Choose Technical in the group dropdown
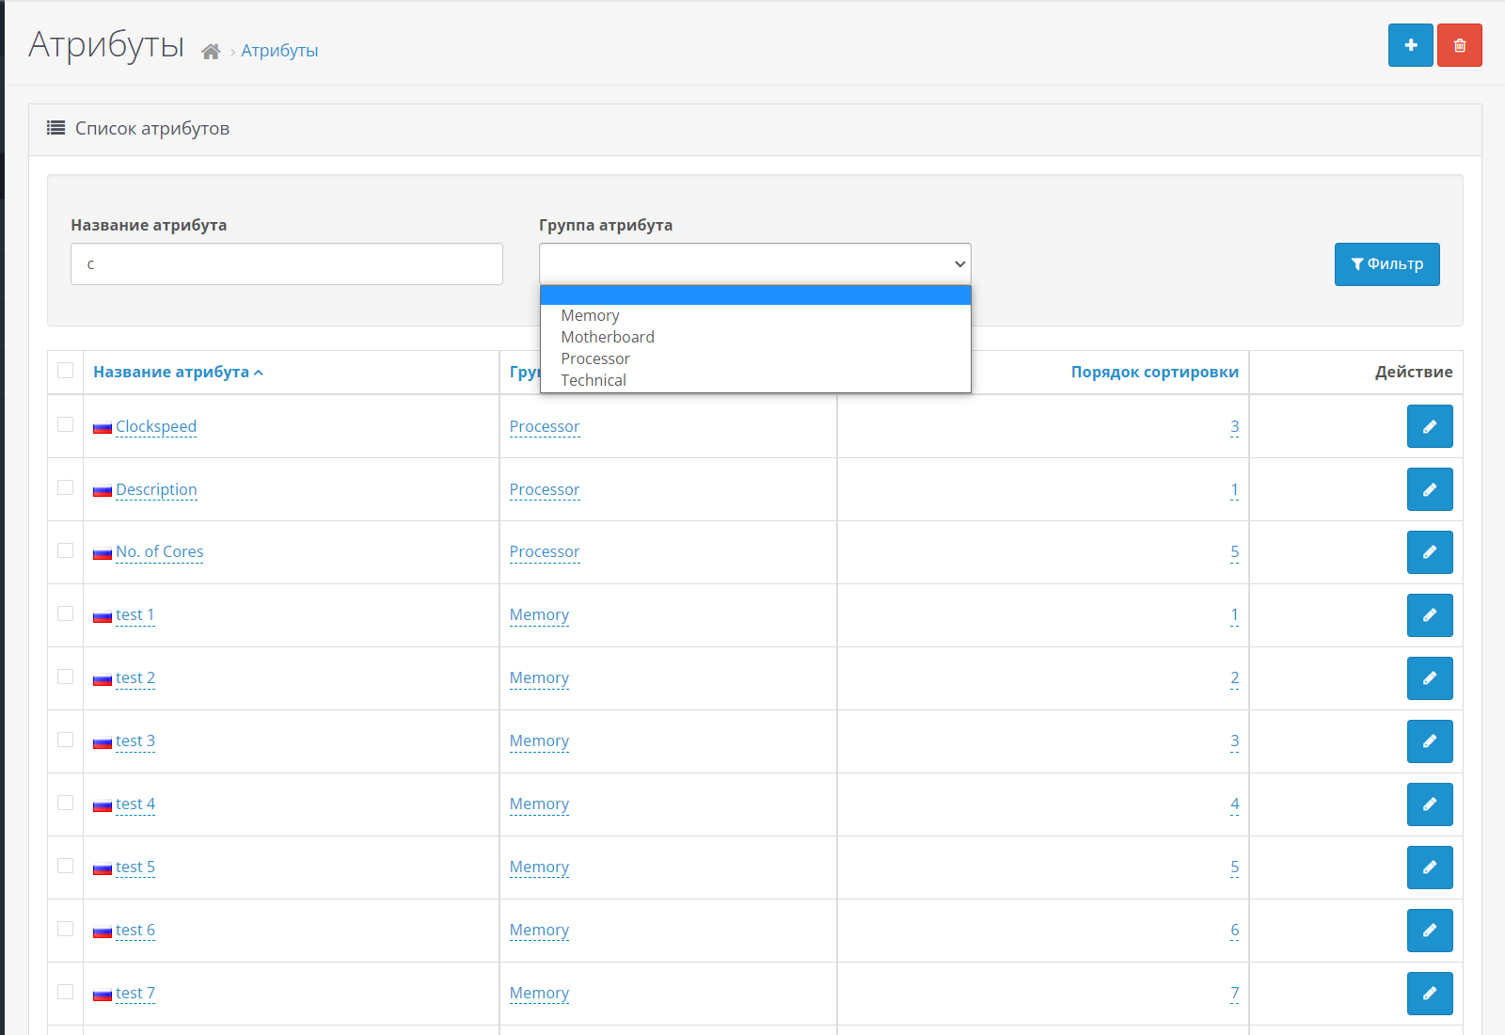This screenshot has height=1035, width=1505. 755,380
